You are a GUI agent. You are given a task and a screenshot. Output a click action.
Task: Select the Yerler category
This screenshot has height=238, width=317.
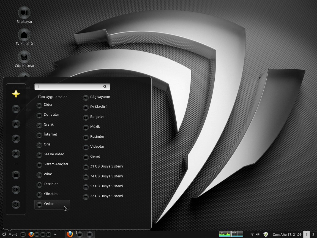pyautogui.click(x=52, y=205)
